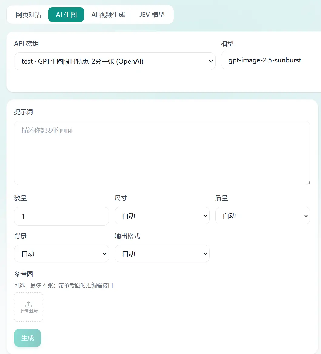Click the chevron arrow on 质量 dropdown
Viewport: 321px width, 354px height.
click(x=306, y=216)
